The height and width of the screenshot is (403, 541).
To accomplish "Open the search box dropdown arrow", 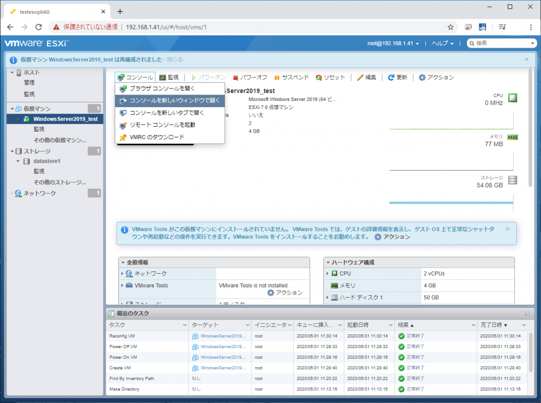I will click(533, 43).
